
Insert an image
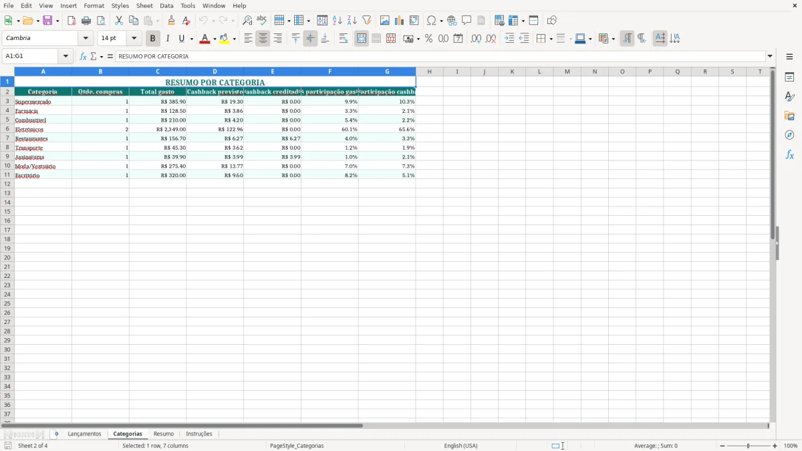point(385,21)
